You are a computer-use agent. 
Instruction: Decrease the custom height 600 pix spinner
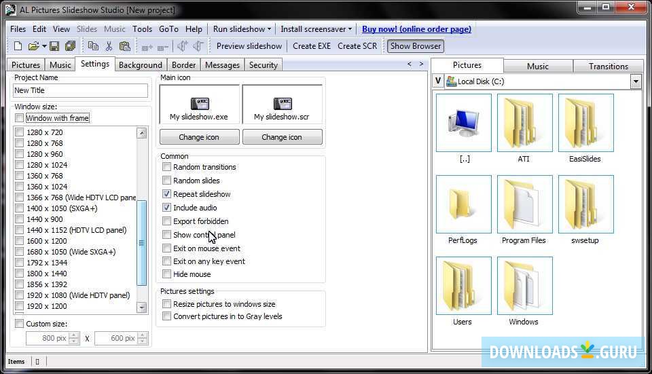coord(142,341)
